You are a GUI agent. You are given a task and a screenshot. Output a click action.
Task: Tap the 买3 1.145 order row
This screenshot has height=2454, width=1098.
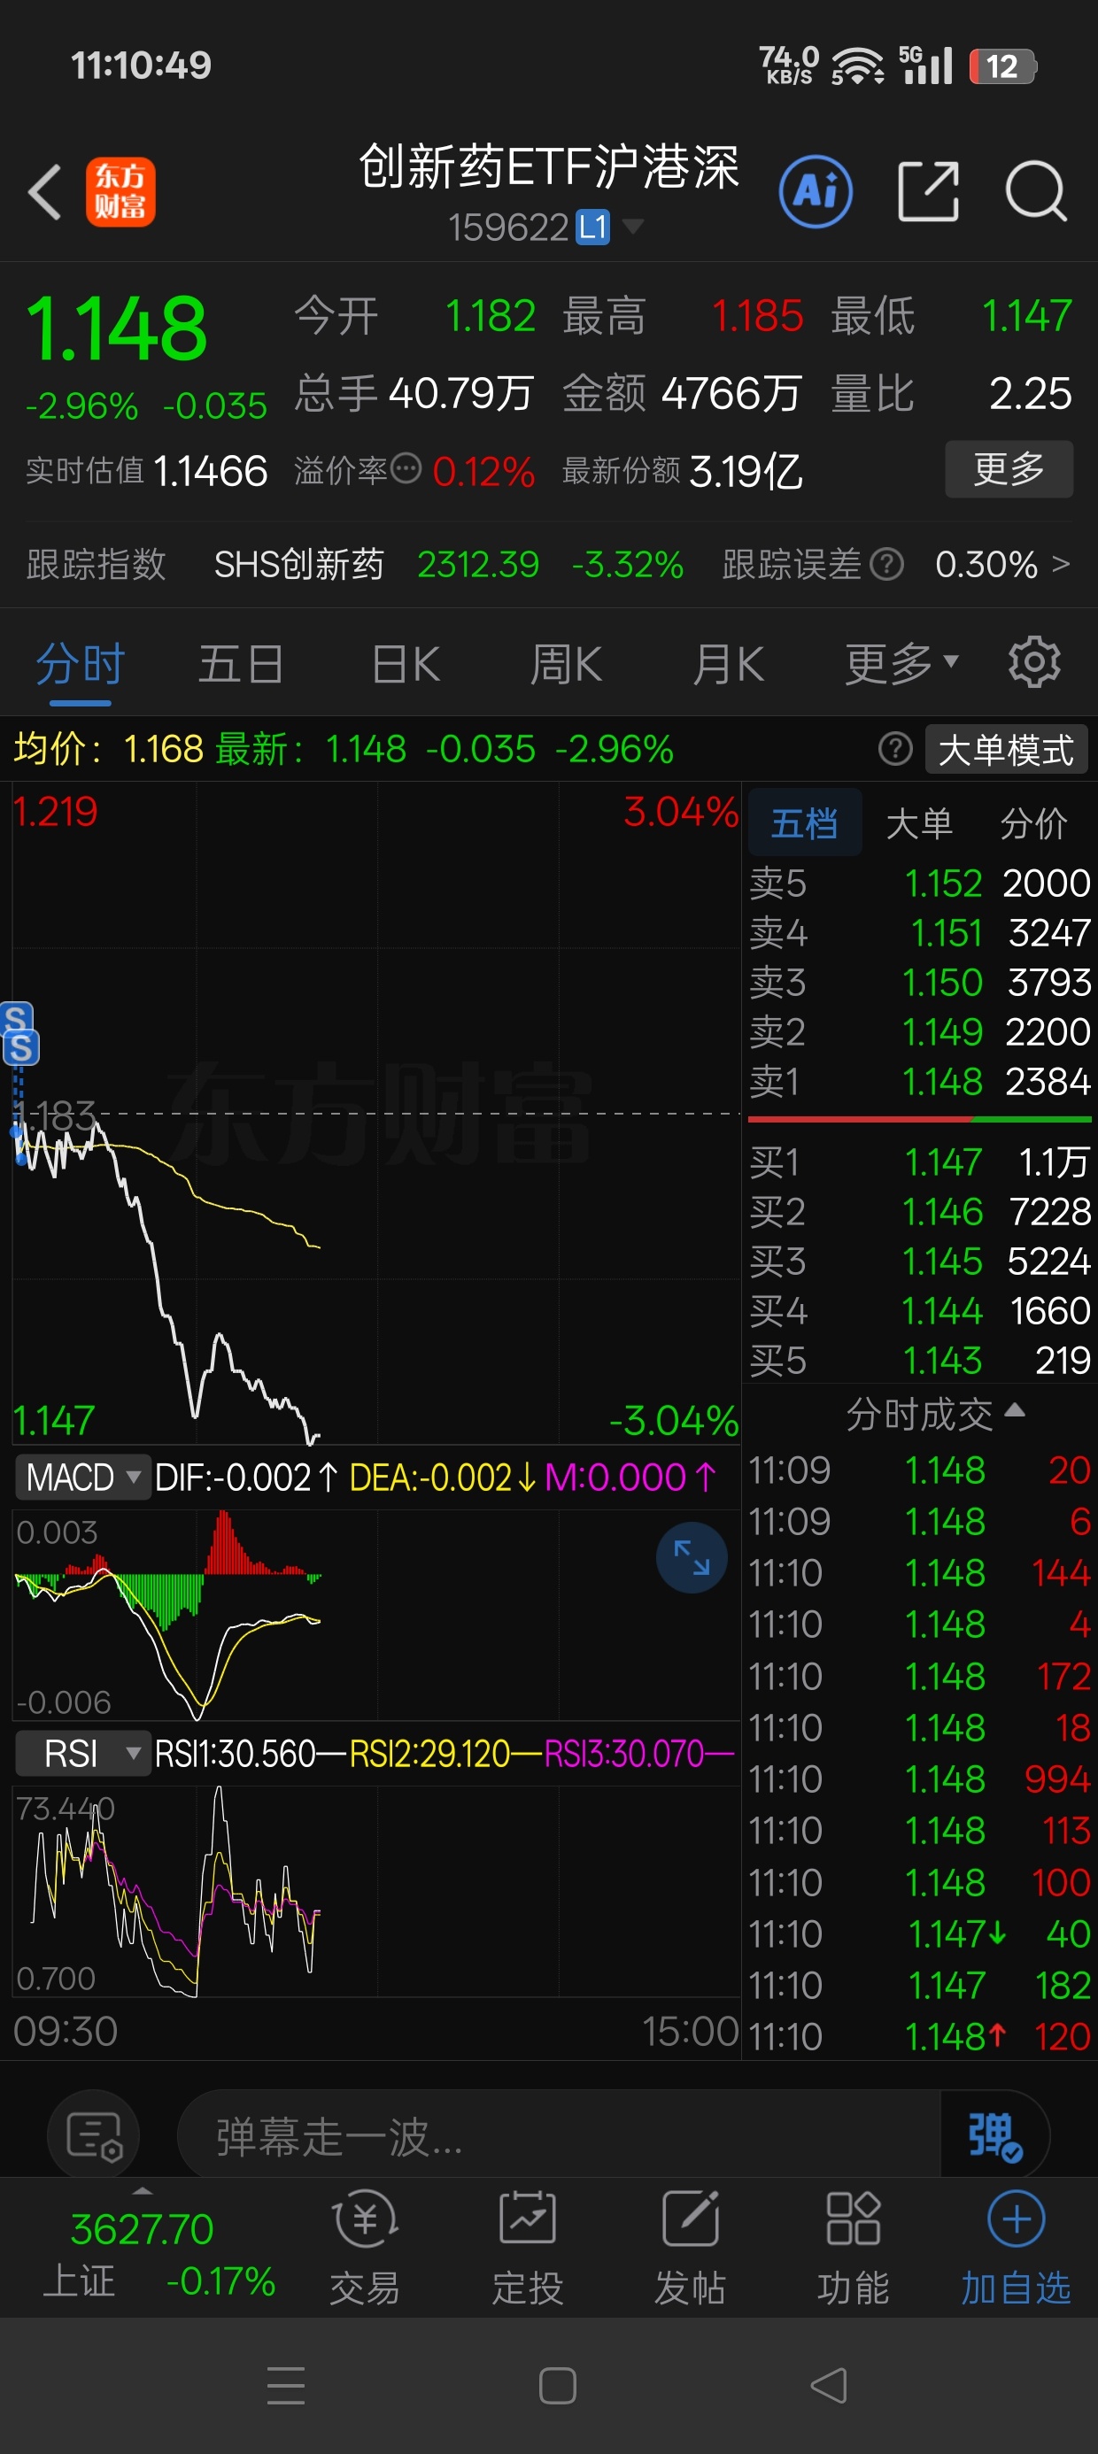(920, 1261)
